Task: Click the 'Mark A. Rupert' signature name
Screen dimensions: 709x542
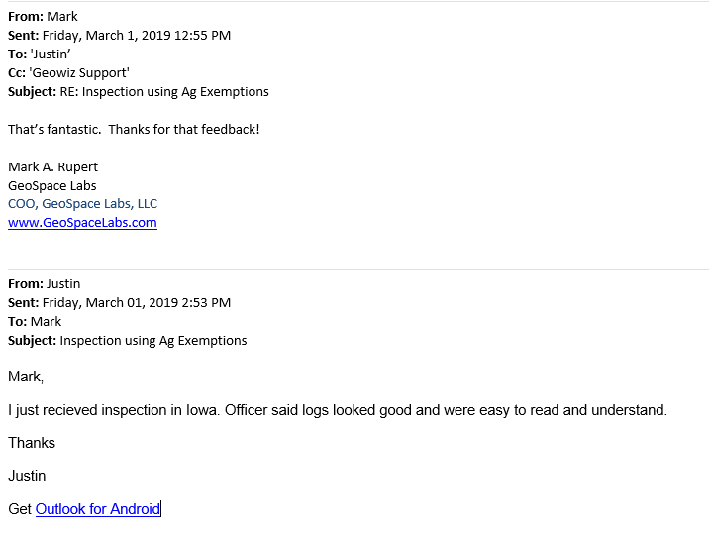Action: click(52, 166)
